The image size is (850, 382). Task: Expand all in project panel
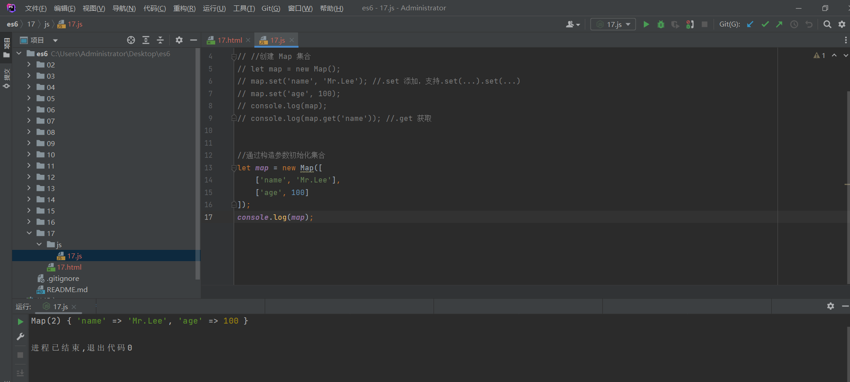(146, 40)
